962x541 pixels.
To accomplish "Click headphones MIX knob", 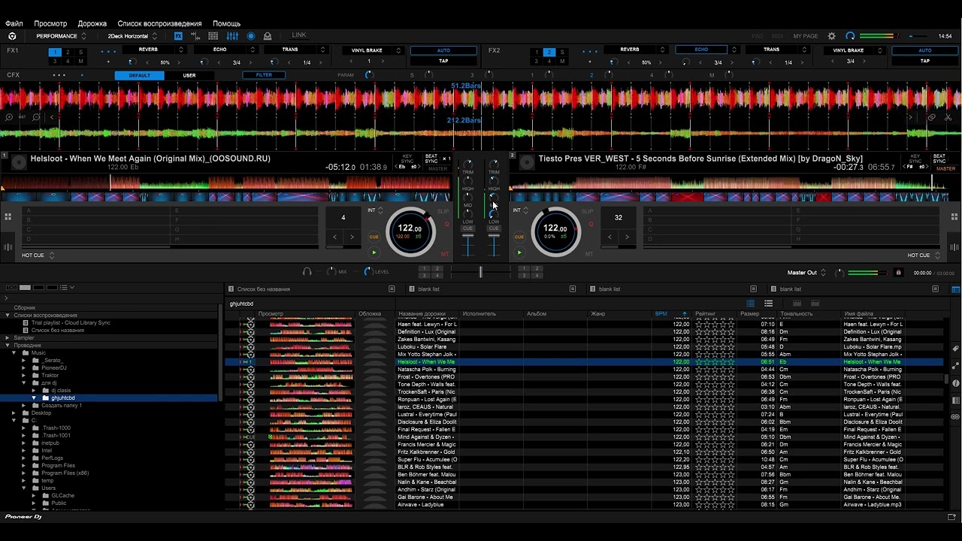I will click(x=331, y=271).
